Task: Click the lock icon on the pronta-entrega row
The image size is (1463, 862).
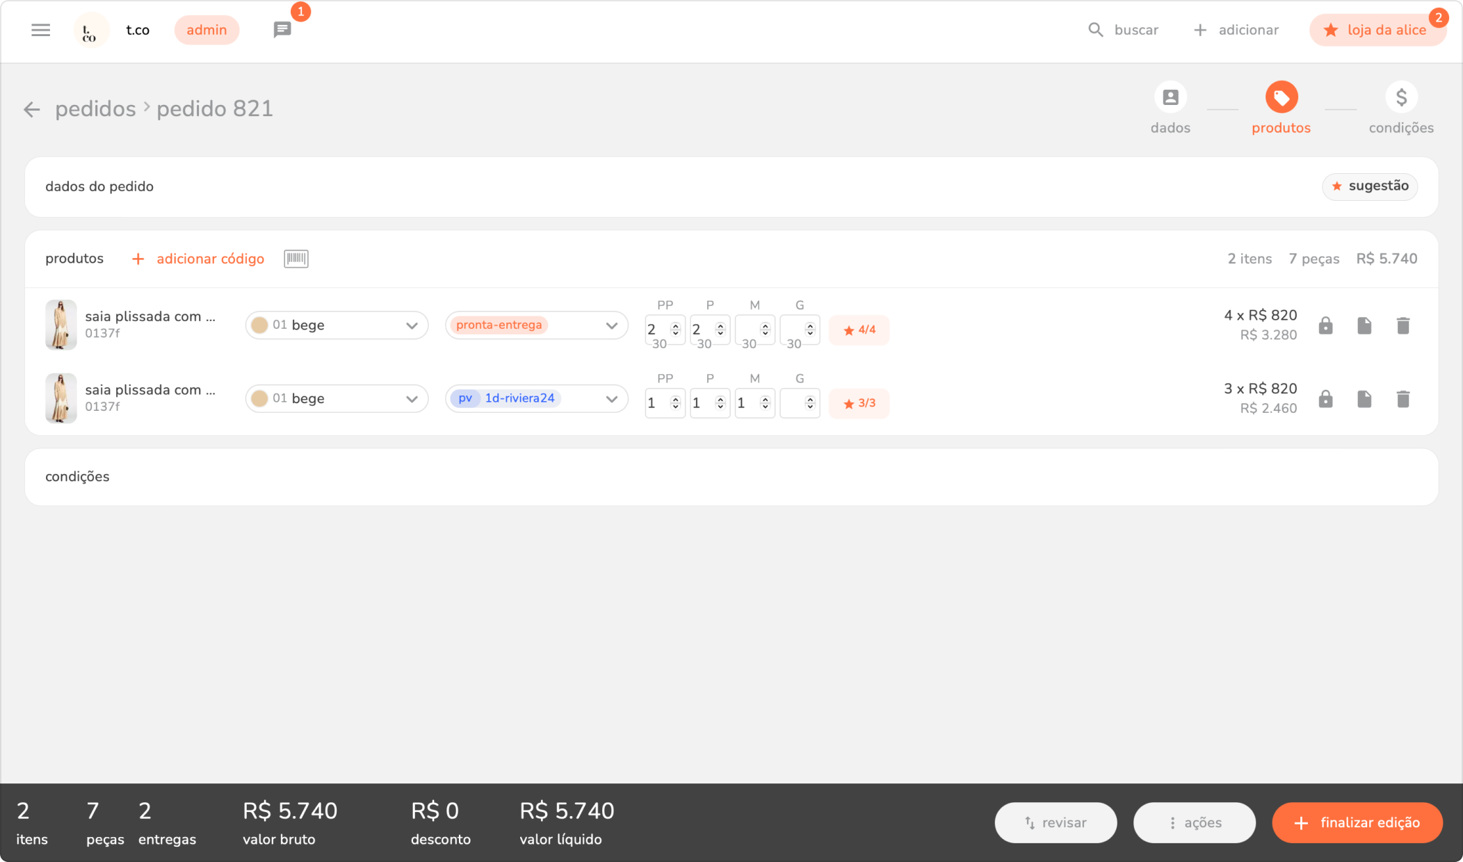Action: 1325,325
